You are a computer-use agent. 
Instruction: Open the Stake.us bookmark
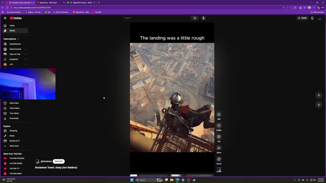pos(33,12)
